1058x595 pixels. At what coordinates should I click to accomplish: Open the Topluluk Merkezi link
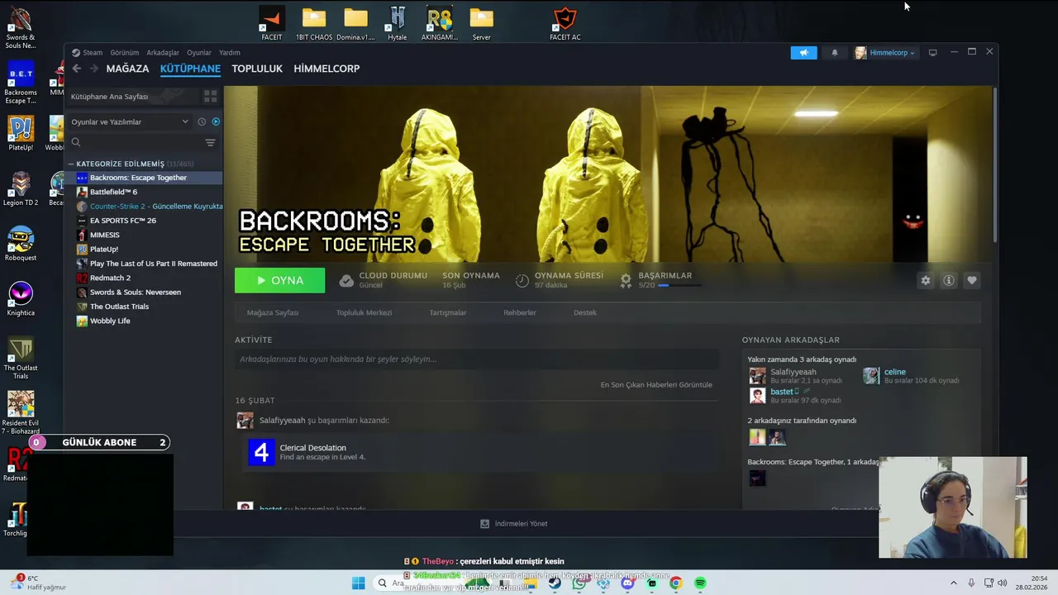(x=364, y=312)
